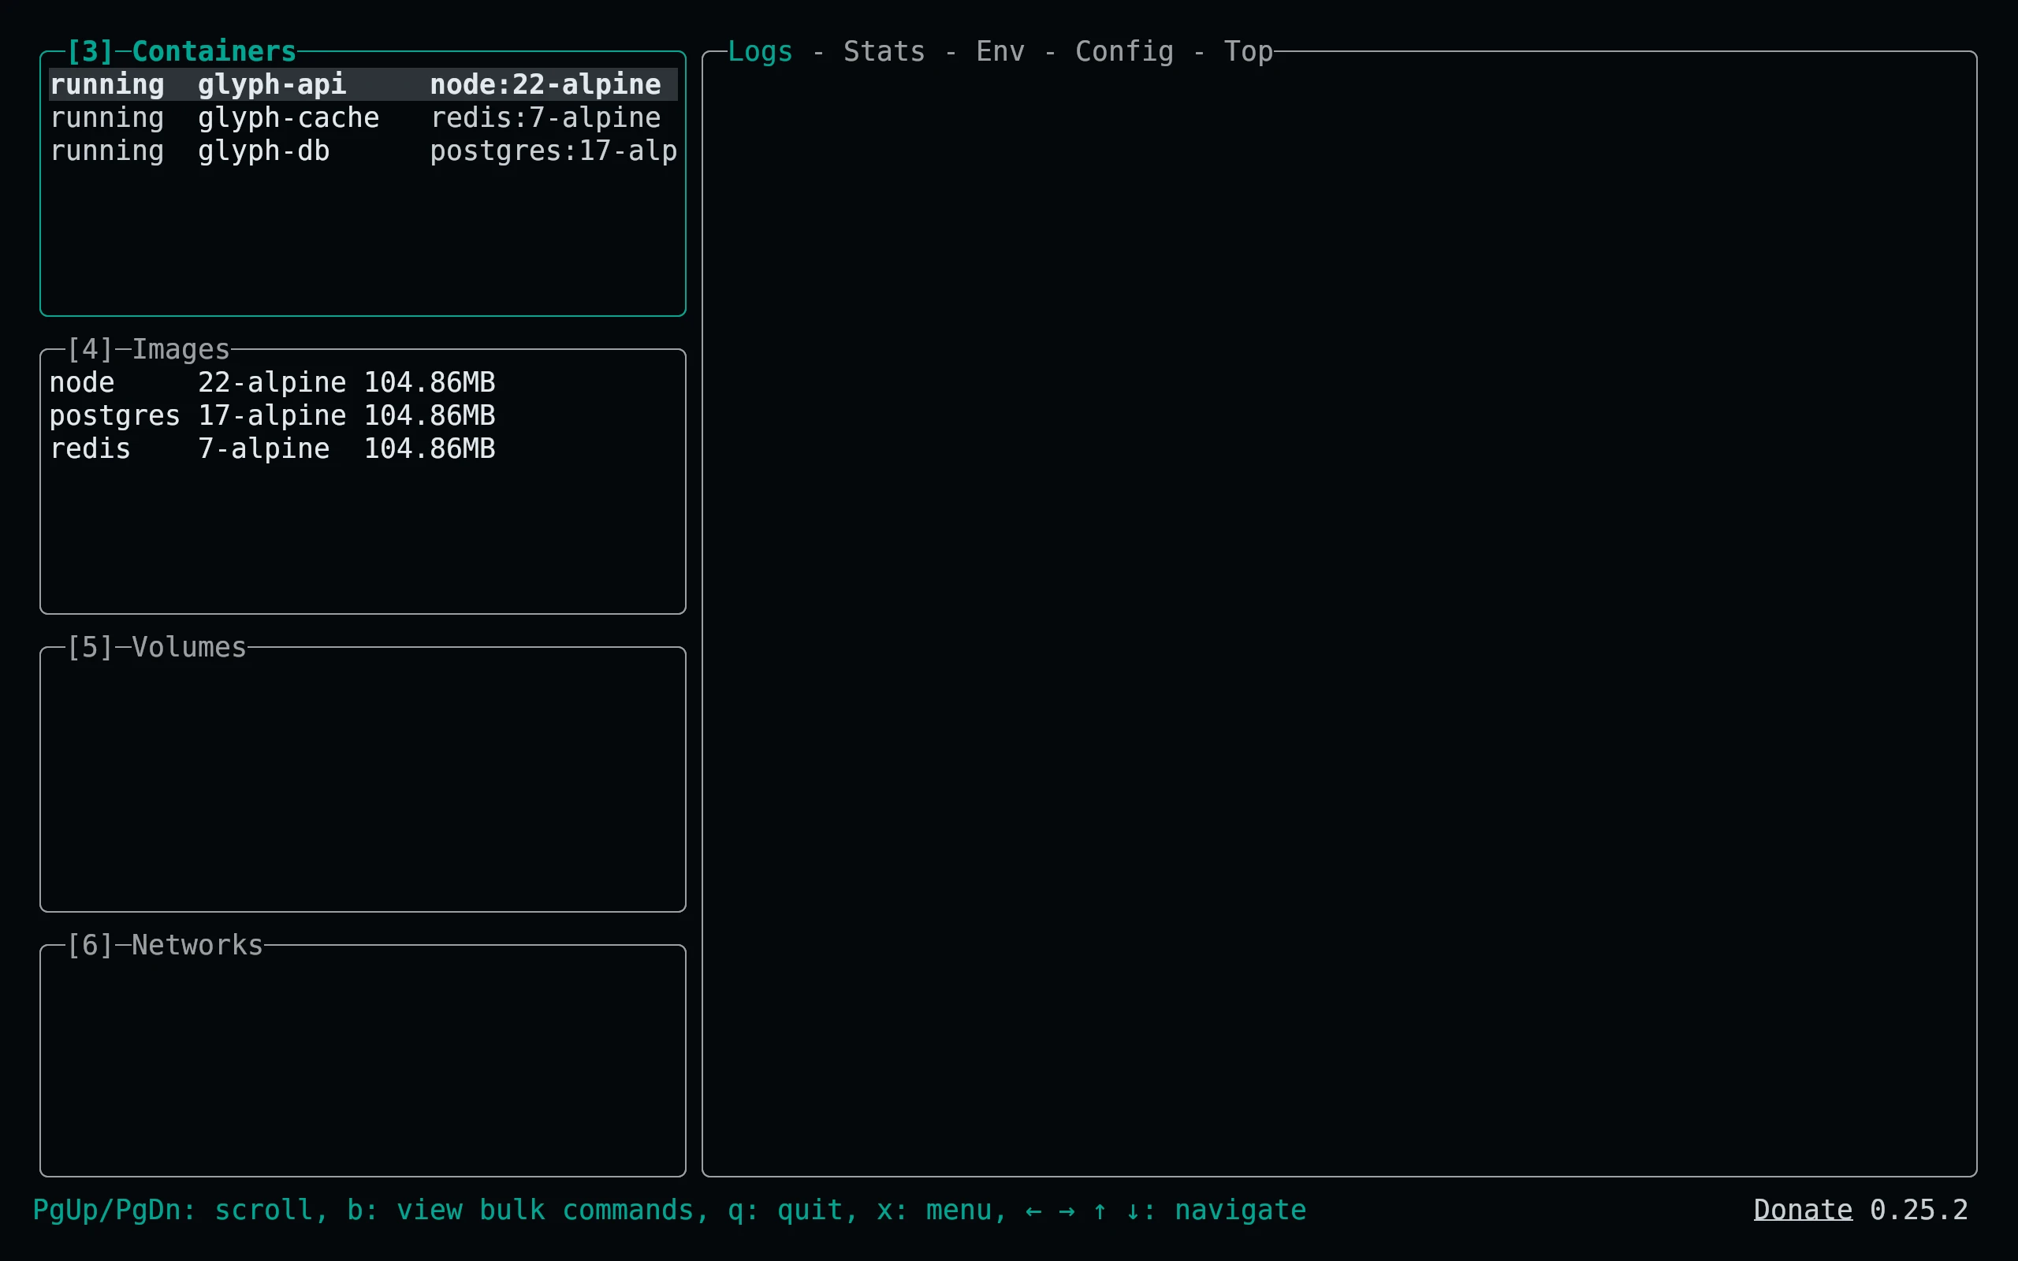Image resolution: width=2018 pixels, height=1261 pixels.
Task: Click the 0.25.2 version number
Action: click(x=1919, y=1209)
